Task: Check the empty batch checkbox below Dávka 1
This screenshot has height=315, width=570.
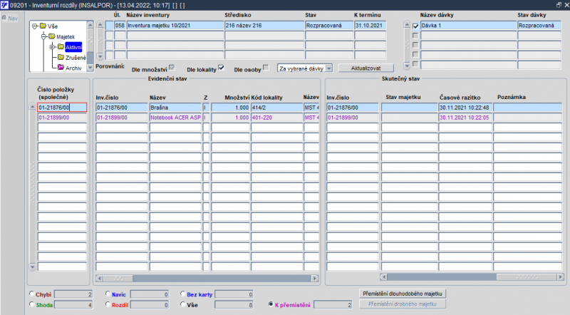Action: pyautogui.click(x=415, y=36)
